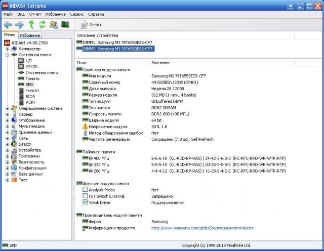Image resolution: width=324 pixels, height=251 pixels.
Task: Click the Компьютер computer icon
Action: tap(14, 49)
